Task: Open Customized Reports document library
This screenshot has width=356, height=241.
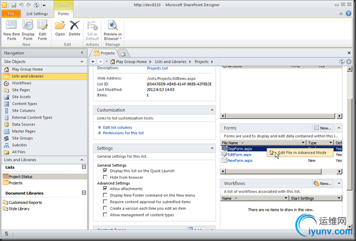Action: [25, 203]
